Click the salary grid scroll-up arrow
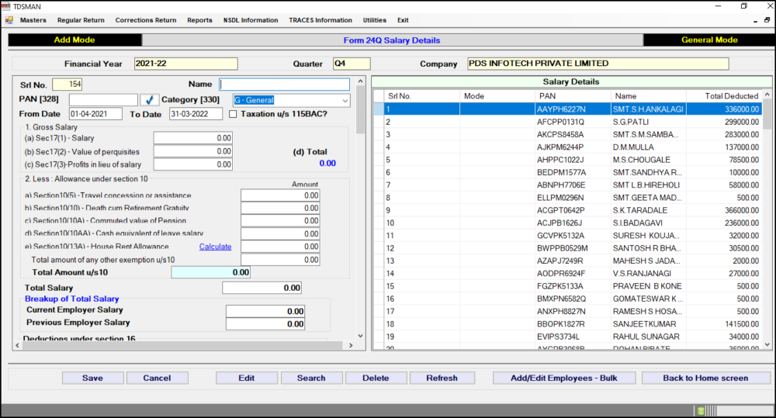 (x=767, y=96)
